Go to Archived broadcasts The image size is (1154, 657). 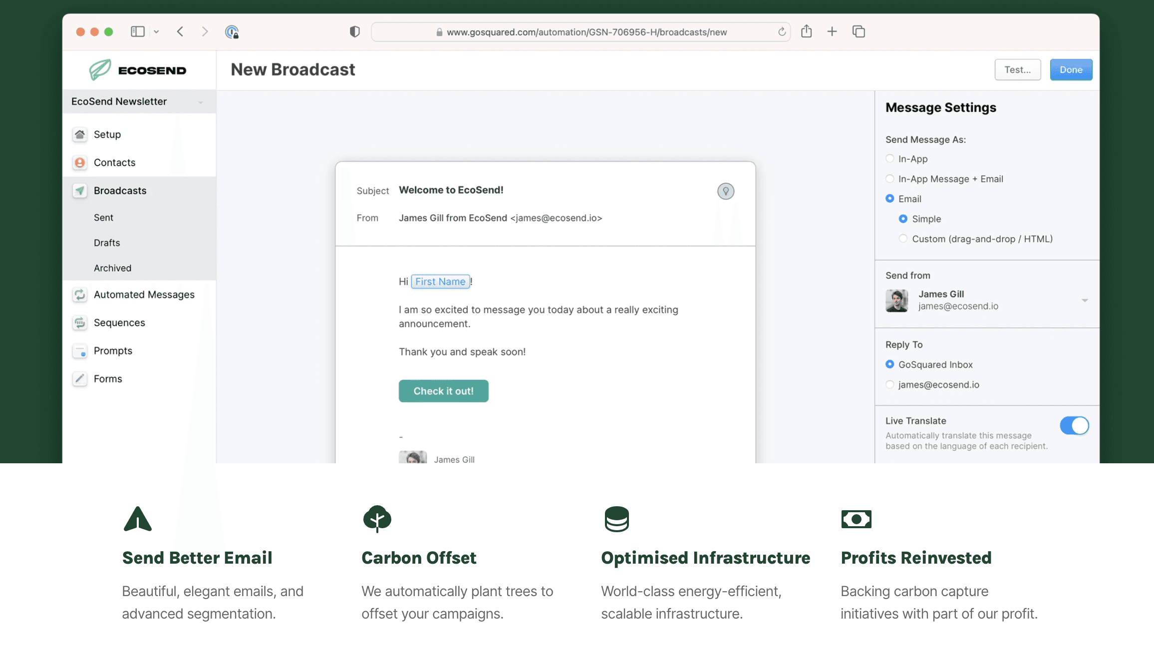112,268
